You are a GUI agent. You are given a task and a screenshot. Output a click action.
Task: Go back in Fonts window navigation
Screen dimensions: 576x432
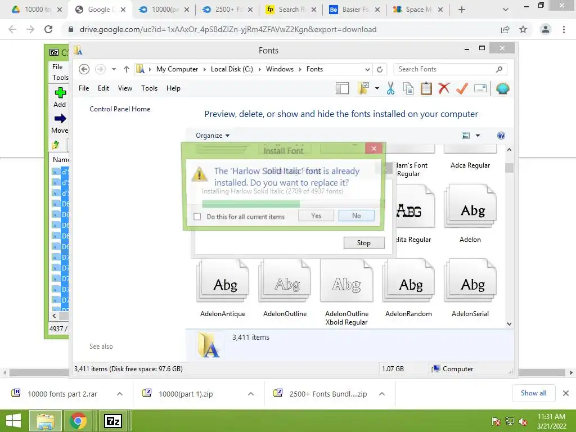pos(84,69)
